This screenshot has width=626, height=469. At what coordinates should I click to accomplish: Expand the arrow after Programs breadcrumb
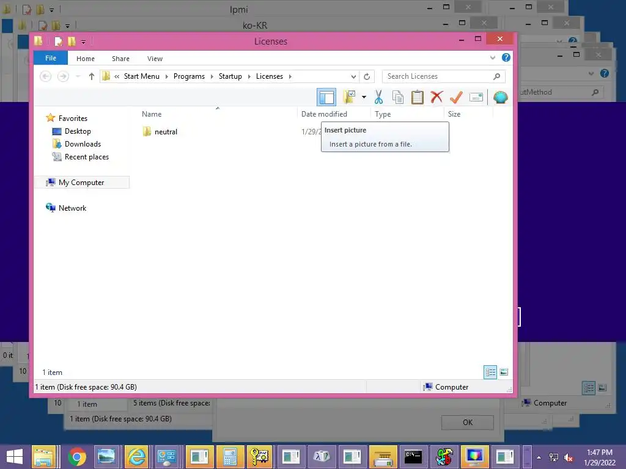(212, 76)
